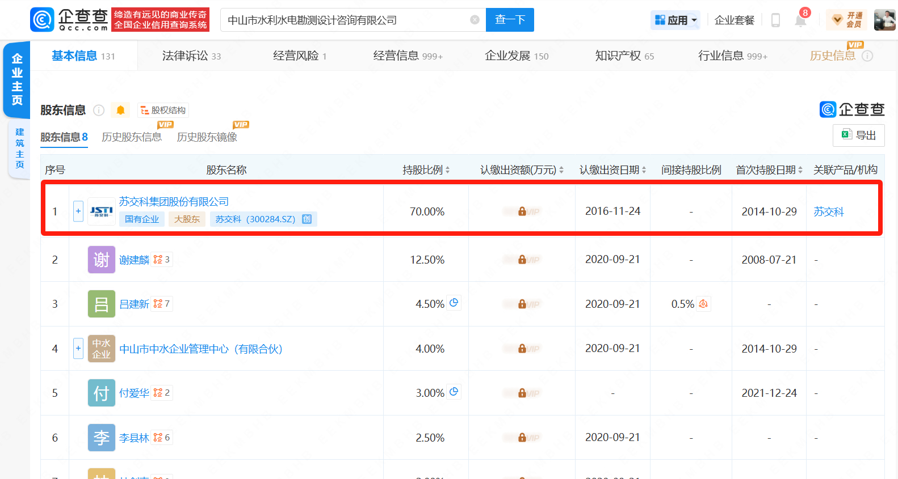Select 股东信息 8 sub-tab

pos(64,137)
